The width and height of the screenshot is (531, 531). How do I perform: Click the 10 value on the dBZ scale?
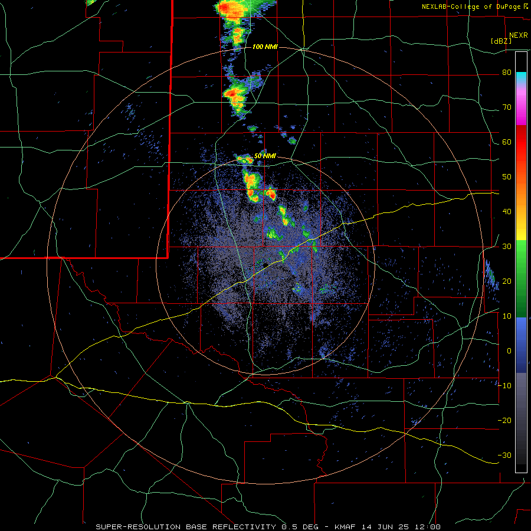(x=507, y=316)
